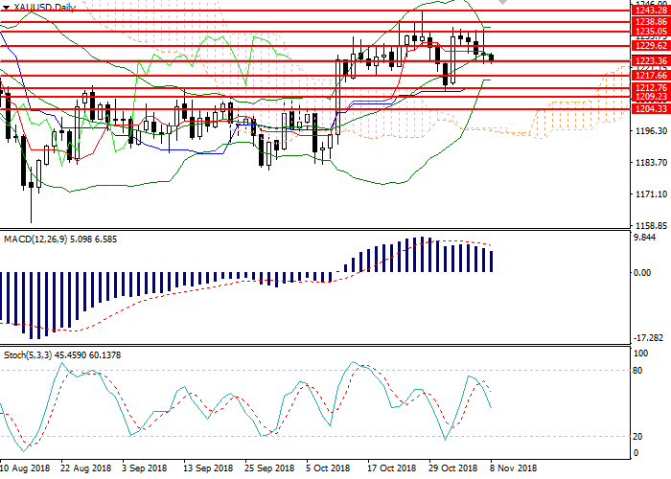Click the latest MACD histogram bar
The height and width of the screenshot is (479, 671).
tap(492, 262)
